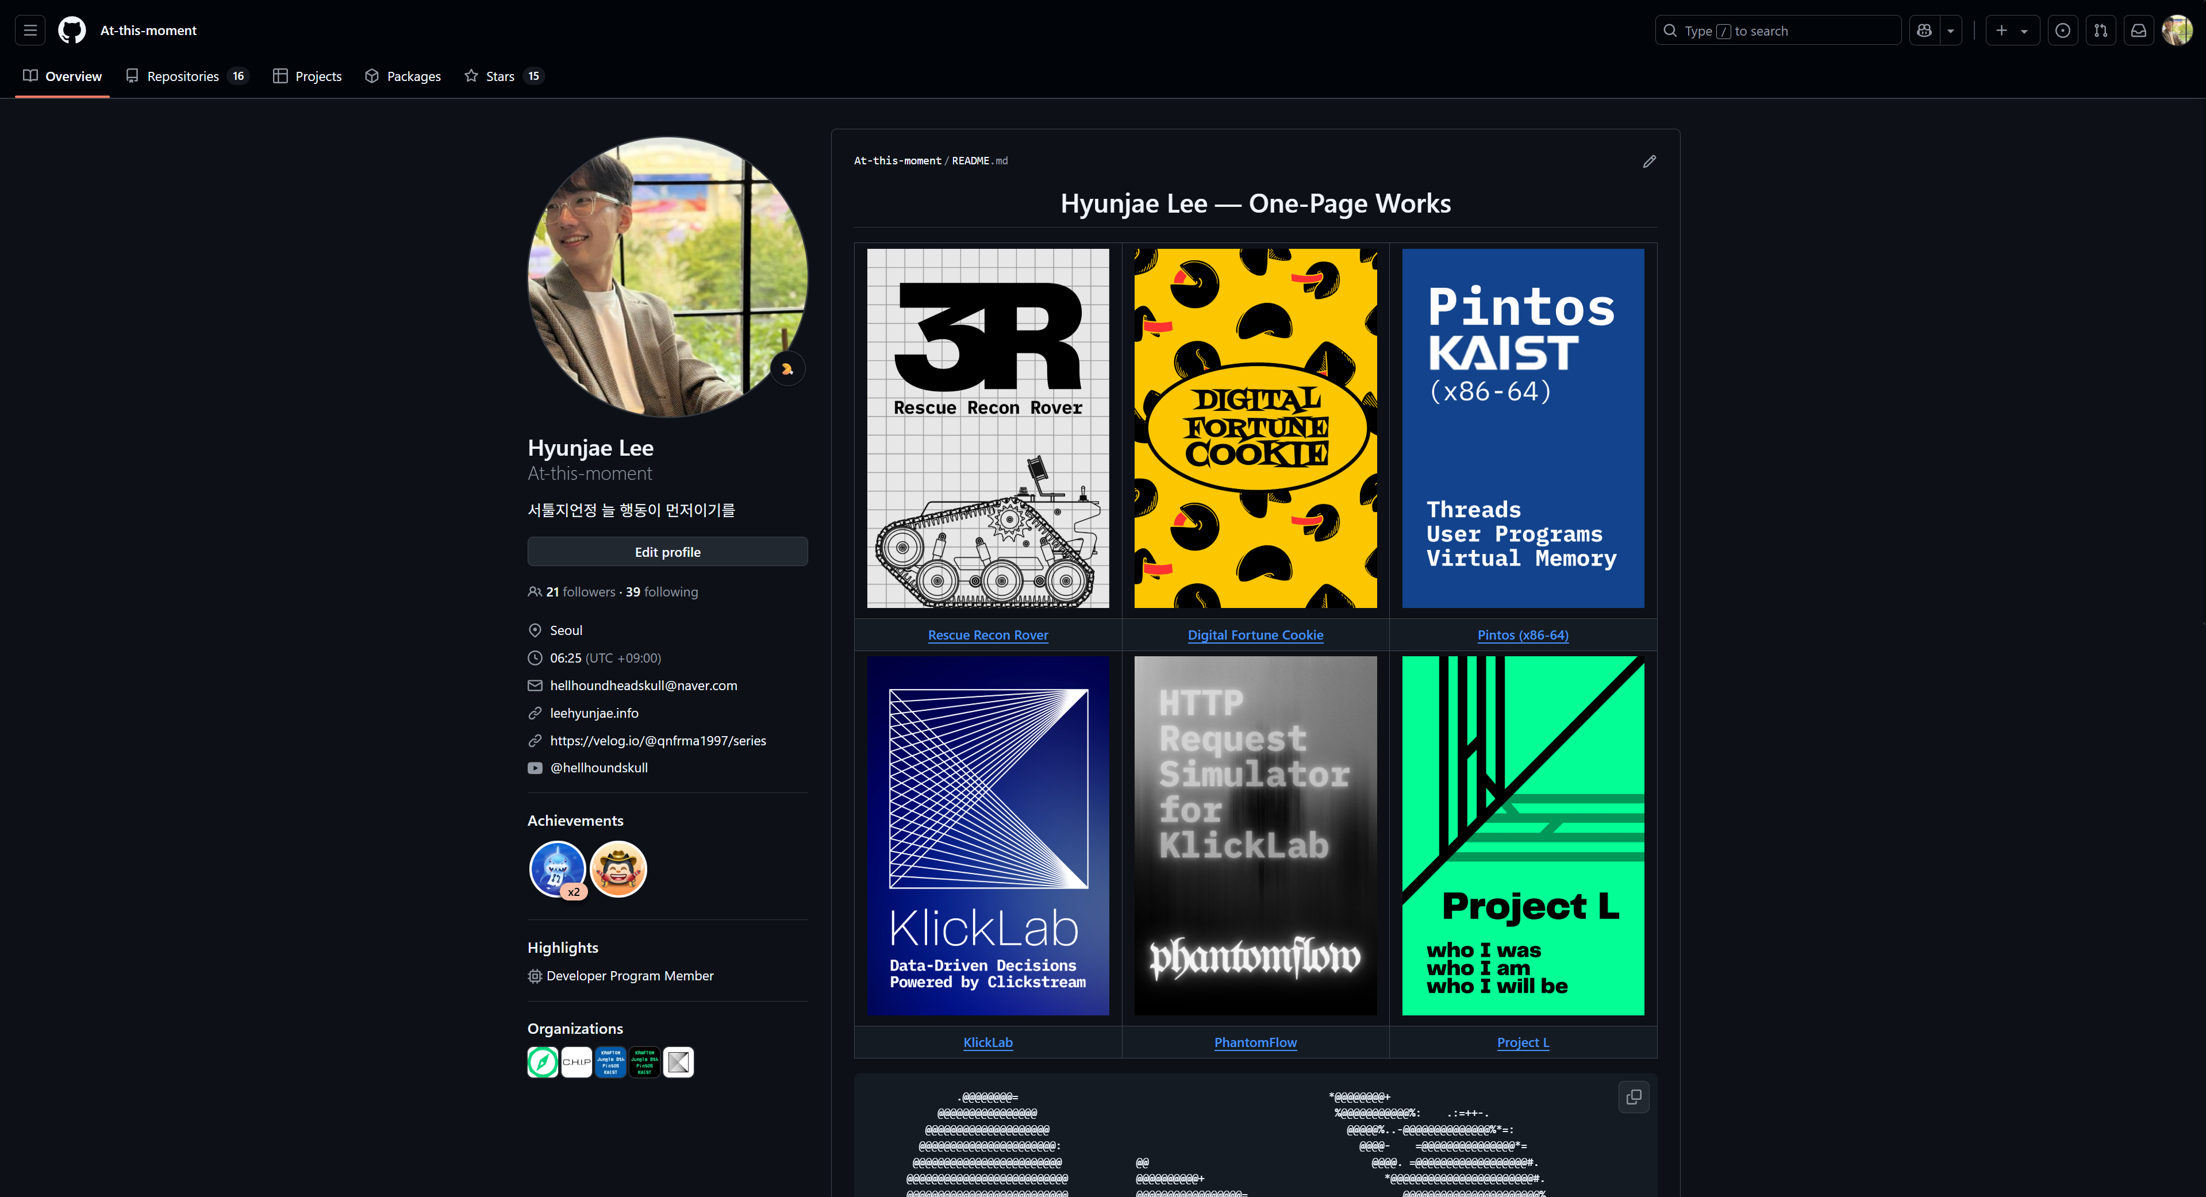Click the GitHub logo homepage icon

pos(72,31)
